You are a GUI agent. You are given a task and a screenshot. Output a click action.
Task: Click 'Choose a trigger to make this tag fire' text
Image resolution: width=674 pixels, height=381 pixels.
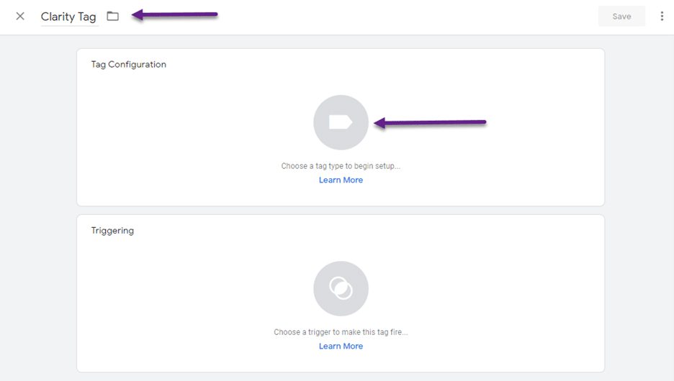tap(341, 332)
